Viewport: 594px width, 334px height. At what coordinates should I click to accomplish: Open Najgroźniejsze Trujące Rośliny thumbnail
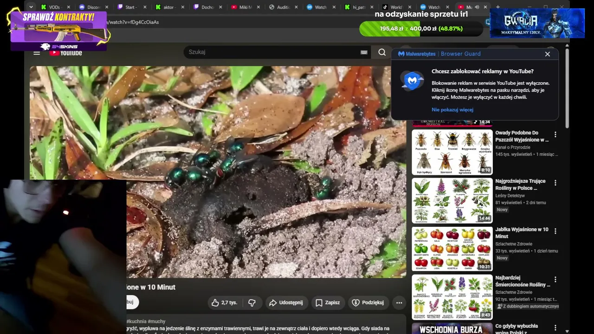452,200
